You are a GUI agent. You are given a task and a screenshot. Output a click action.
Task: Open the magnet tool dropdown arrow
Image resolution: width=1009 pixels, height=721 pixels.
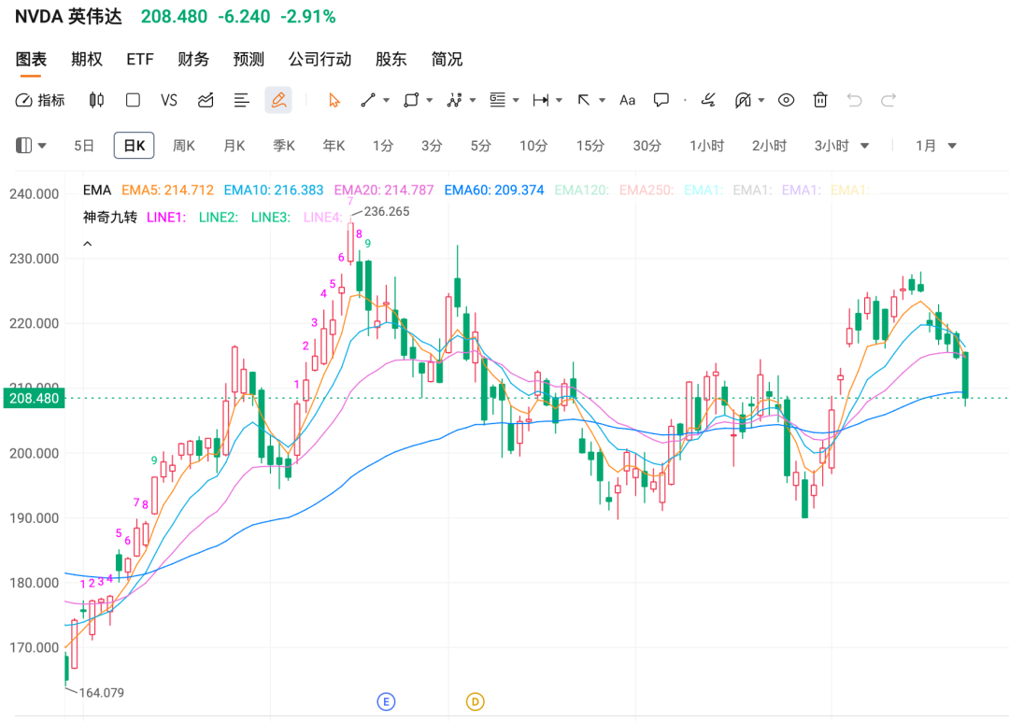tap(761, 100)
